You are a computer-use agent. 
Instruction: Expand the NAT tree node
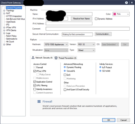(x=4, y=13)
